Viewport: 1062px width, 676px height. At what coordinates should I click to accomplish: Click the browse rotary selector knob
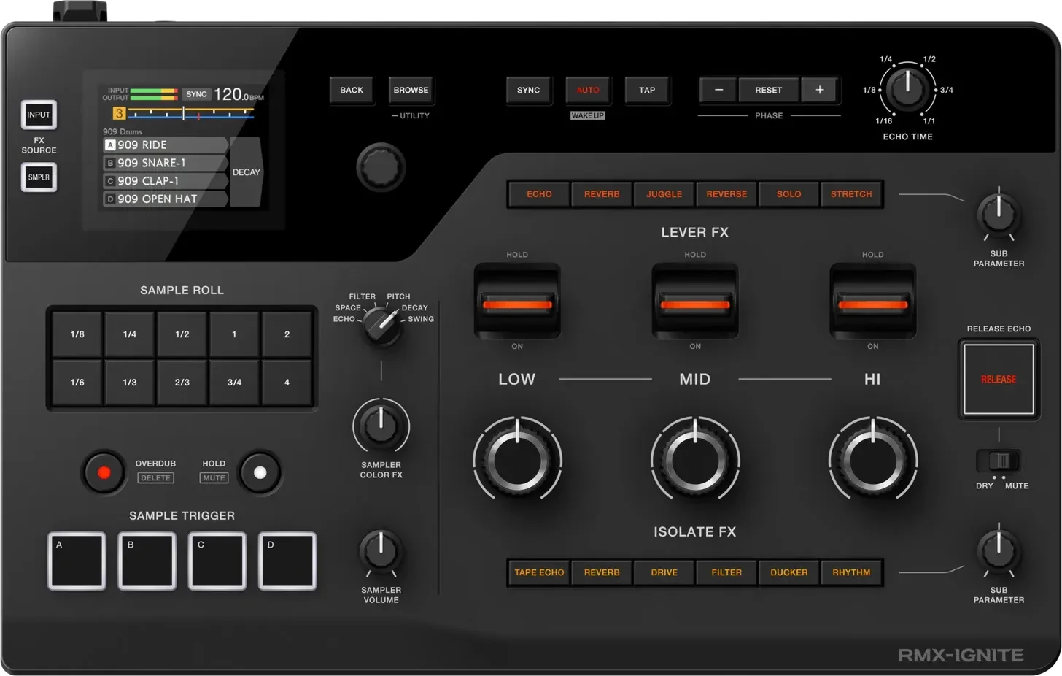[381, 166]
